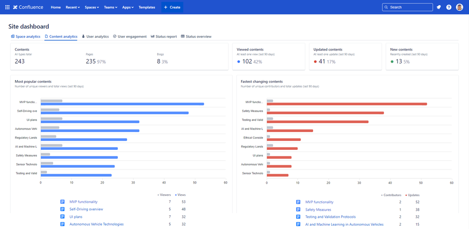Screen dimensions: 469x229
Task: Toggle the Updates legend series
Action: click(x=412, y=195)
